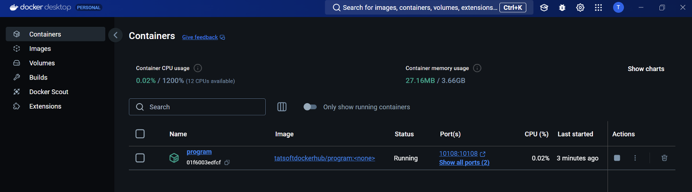This screenshot has height=192, width=692.
Task: Open the Containers sidebar section
Action: (55, 34)
